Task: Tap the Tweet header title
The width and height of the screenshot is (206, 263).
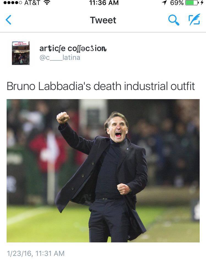Action: 103,20
